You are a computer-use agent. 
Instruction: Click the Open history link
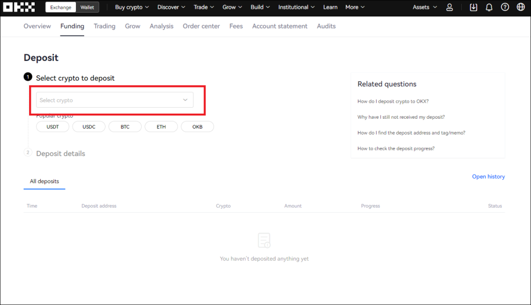[x=488, y=176]
